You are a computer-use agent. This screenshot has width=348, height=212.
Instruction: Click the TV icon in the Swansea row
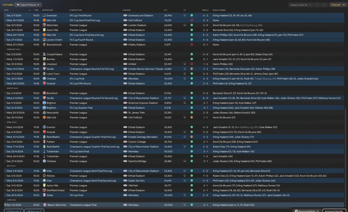[x=185, y=15]
